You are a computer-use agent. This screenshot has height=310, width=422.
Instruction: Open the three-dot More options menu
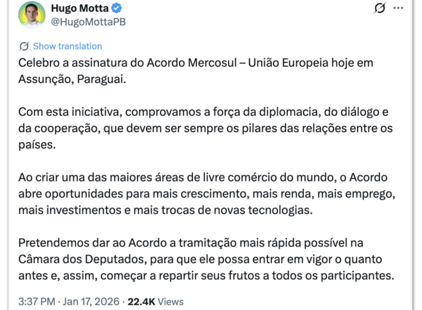399,8
